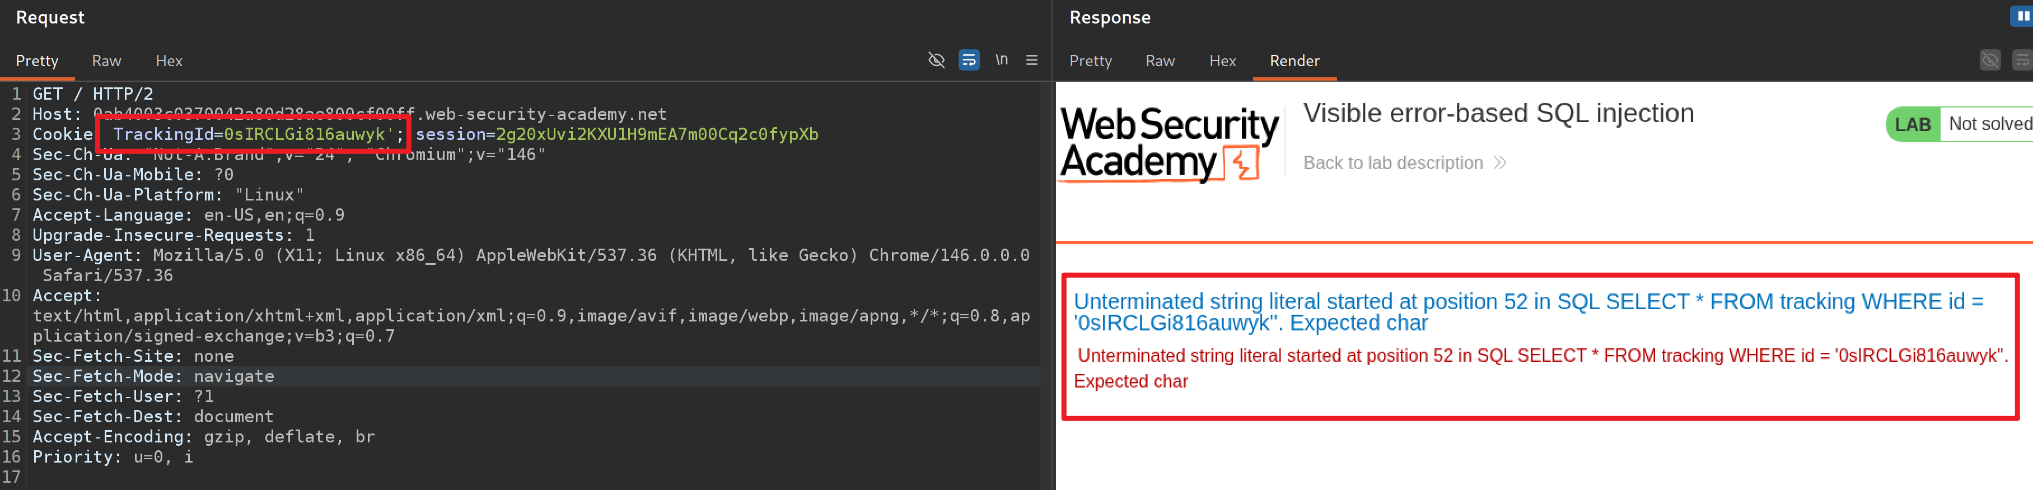Click the green LAB badge

[1912, 125]
